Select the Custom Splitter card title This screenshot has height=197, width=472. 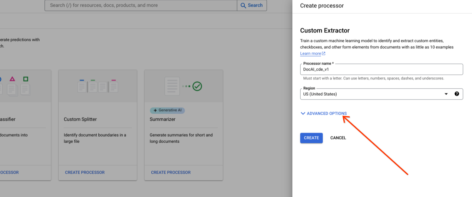pyautogui.click(x=80, y=119)
